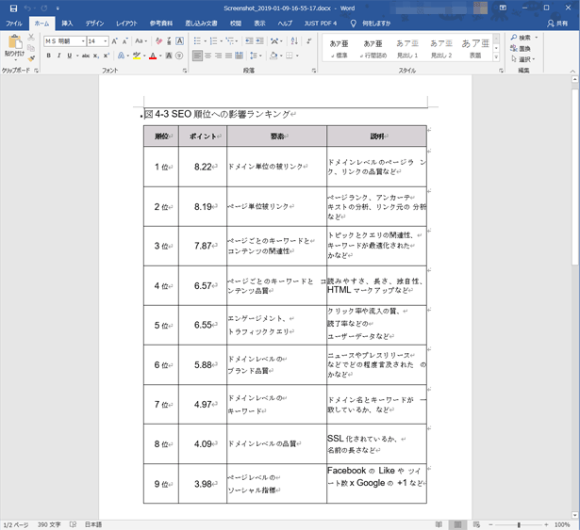Apply subscript formatting
This screenshot has width=580, height=530.
coord(96,56)
